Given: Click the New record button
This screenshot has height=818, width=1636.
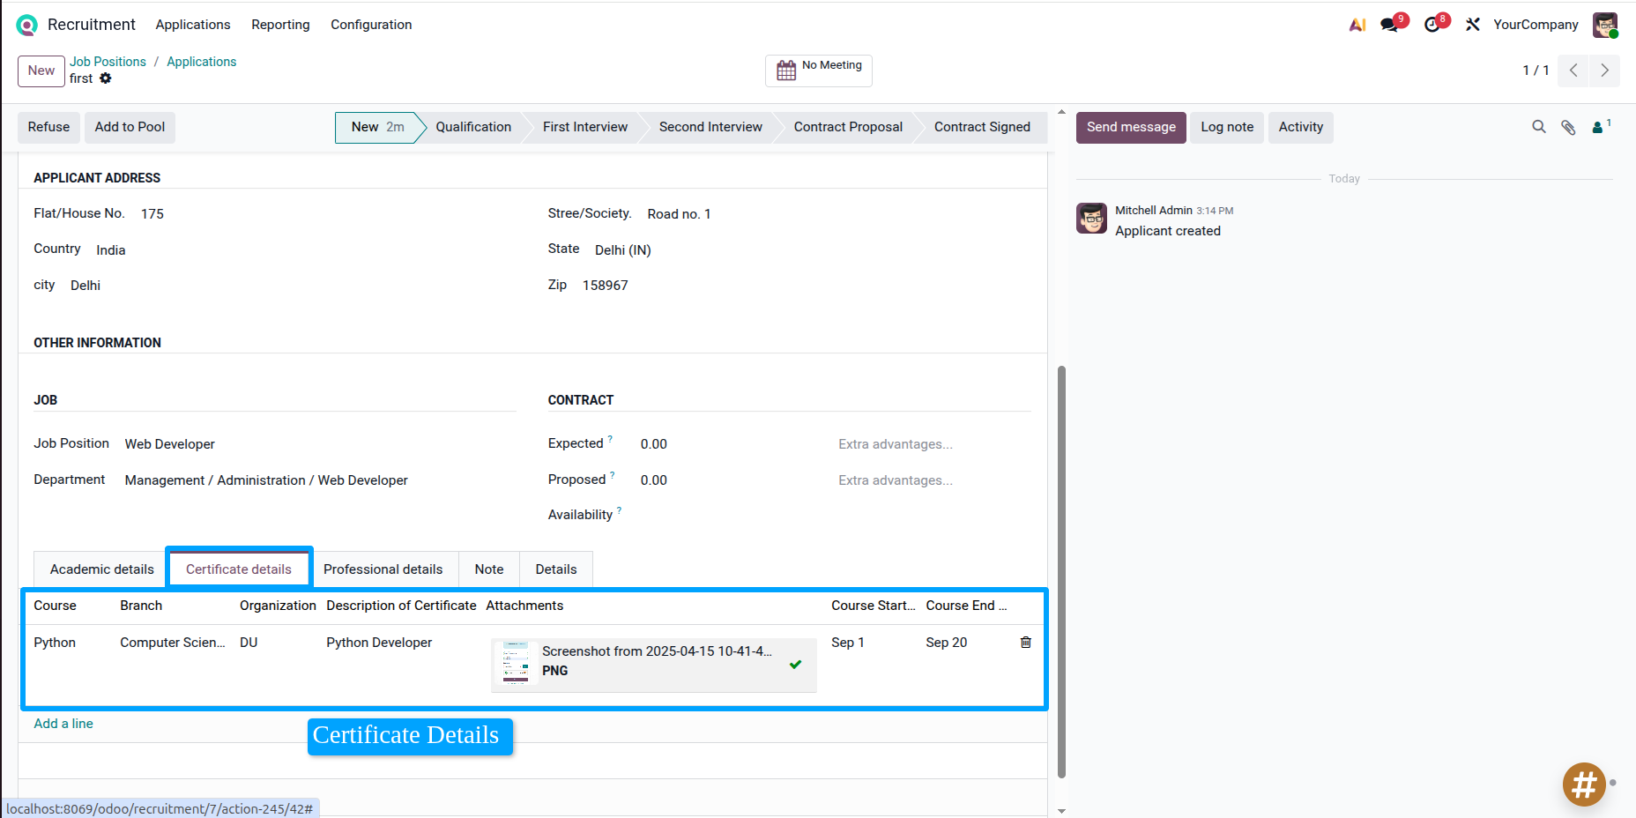Looking at the screenshot, I should pos(41,71).
